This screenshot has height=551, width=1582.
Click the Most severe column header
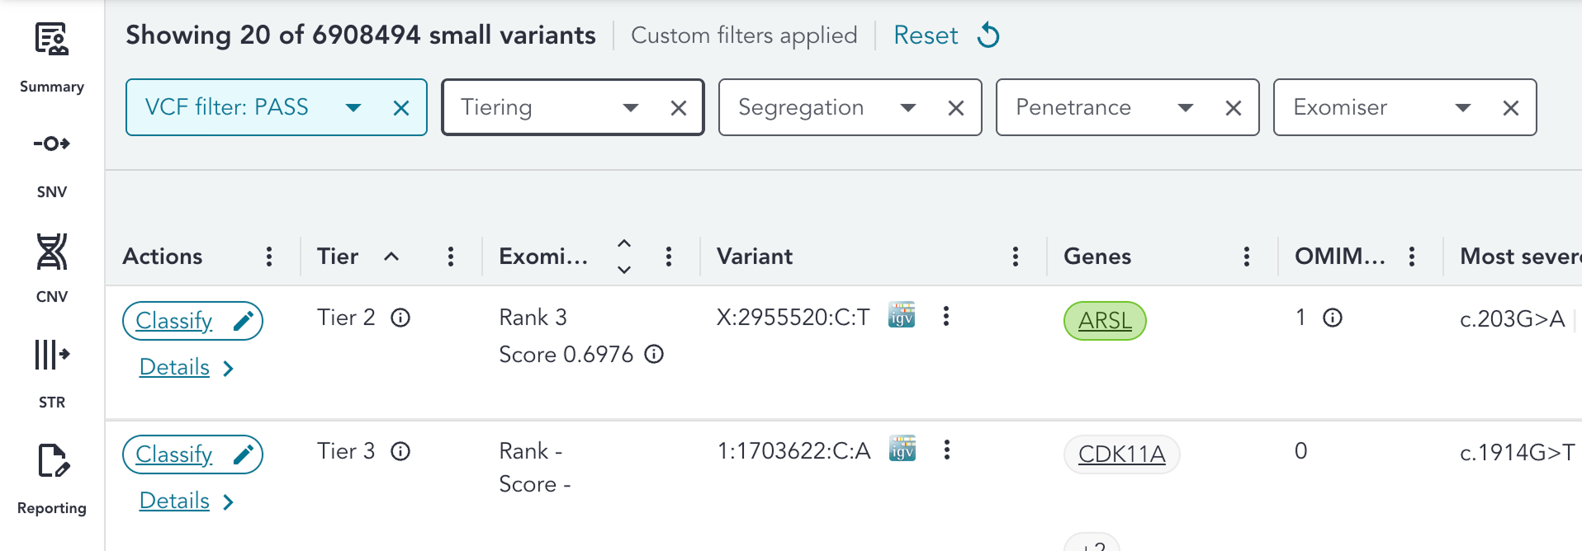(1521, 257)
